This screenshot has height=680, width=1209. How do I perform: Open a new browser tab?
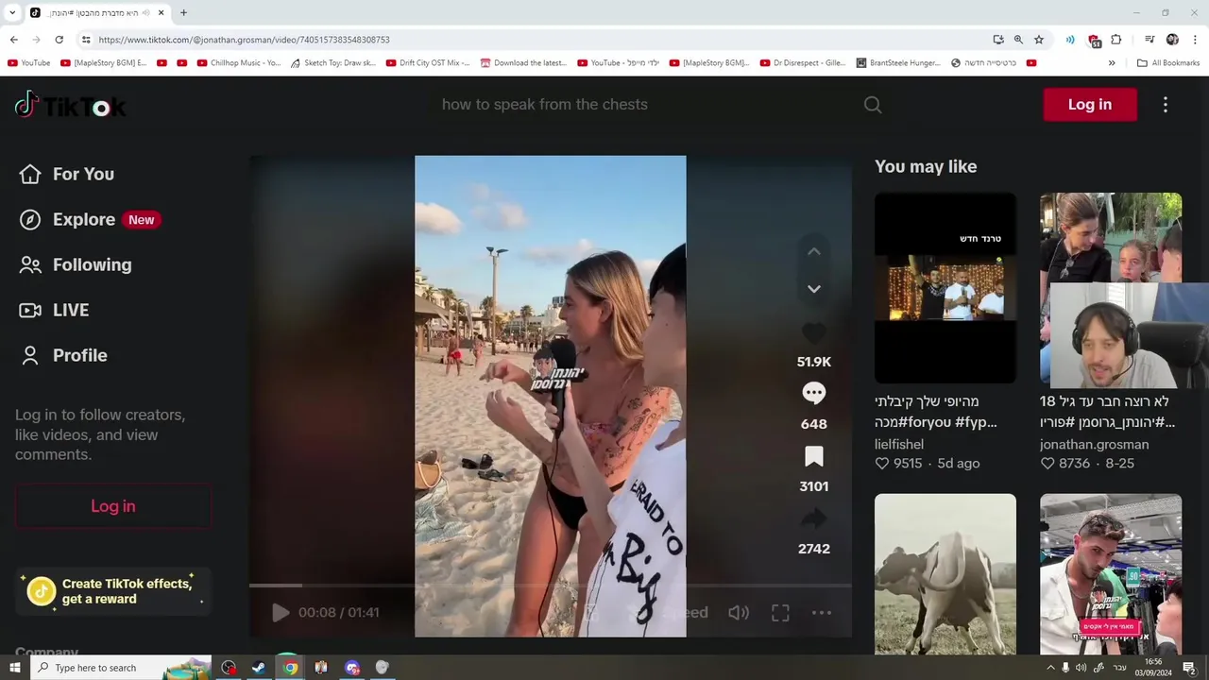click(x=183, y=13)
